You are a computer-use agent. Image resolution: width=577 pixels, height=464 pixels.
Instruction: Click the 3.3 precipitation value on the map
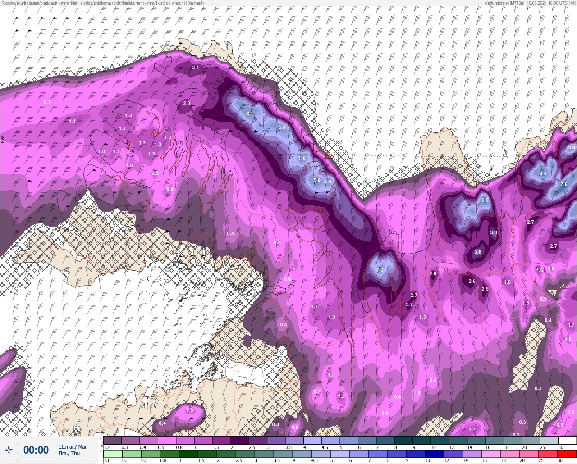(x=494, y=233)
